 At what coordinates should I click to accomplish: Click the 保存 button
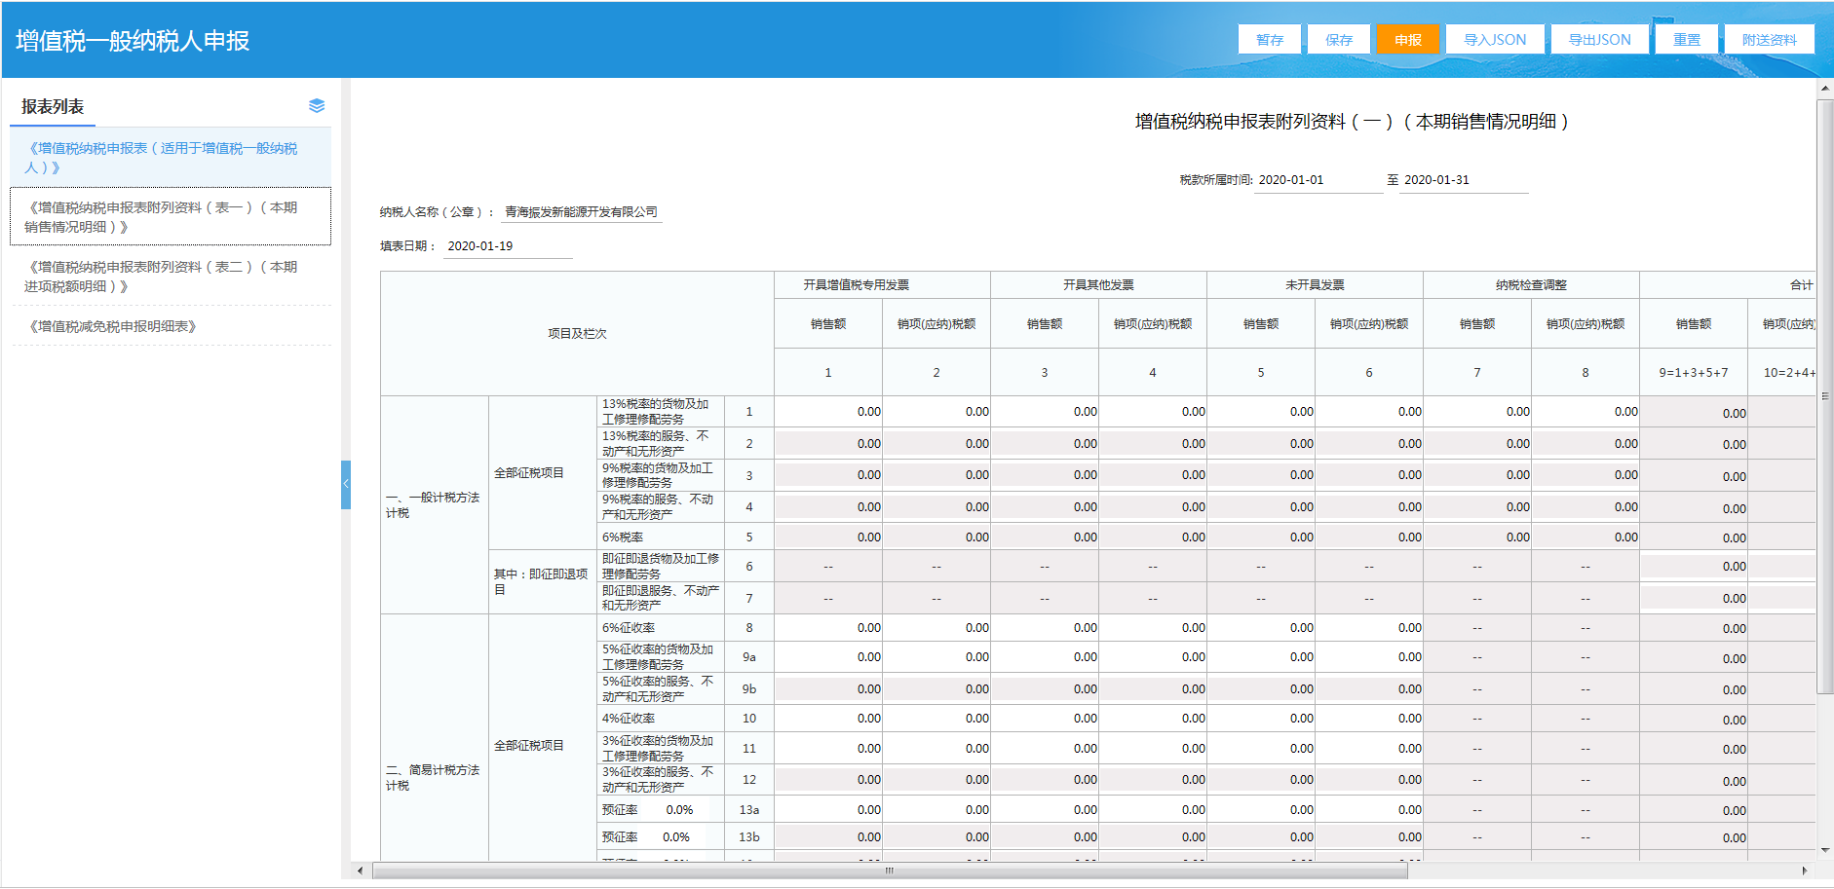1339,40
